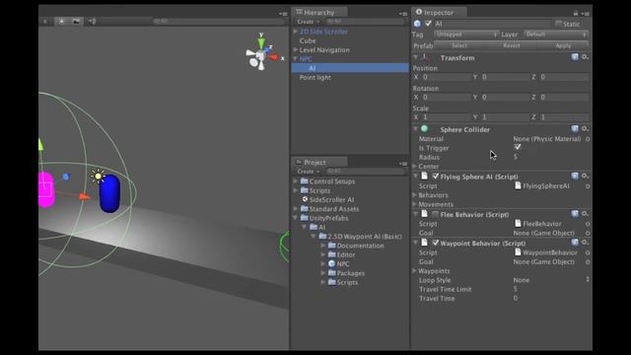The image size is (631, 355).
Task: Toggle the Is Trigger checkbox
Action: pos(518,147)
